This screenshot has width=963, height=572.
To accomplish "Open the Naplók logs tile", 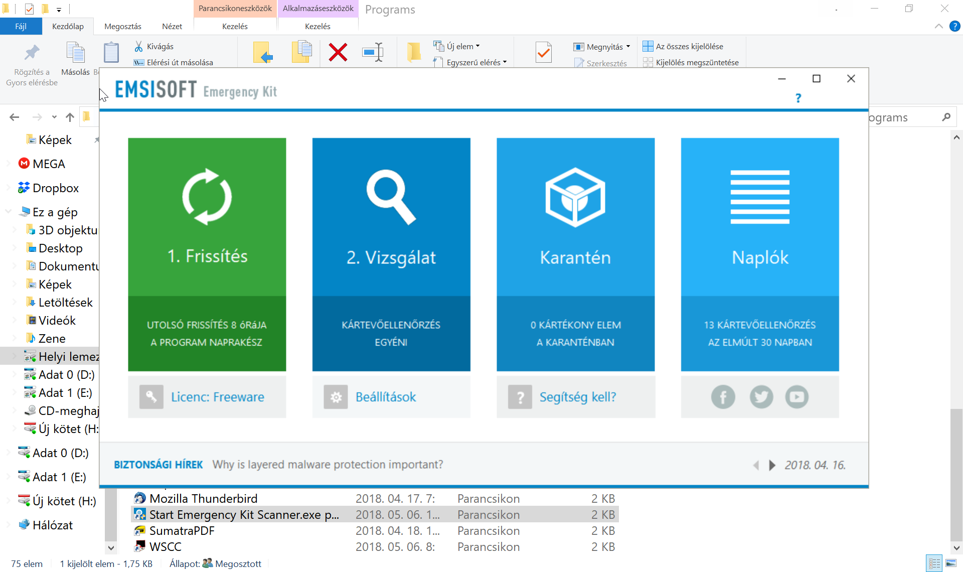I will (760, 254).
